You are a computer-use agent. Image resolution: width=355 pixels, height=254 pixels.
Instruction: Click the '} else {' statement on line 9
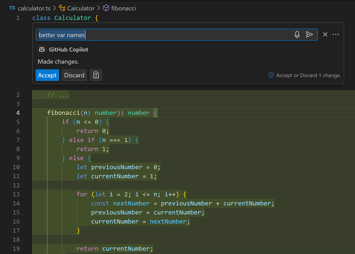point(76,158)
